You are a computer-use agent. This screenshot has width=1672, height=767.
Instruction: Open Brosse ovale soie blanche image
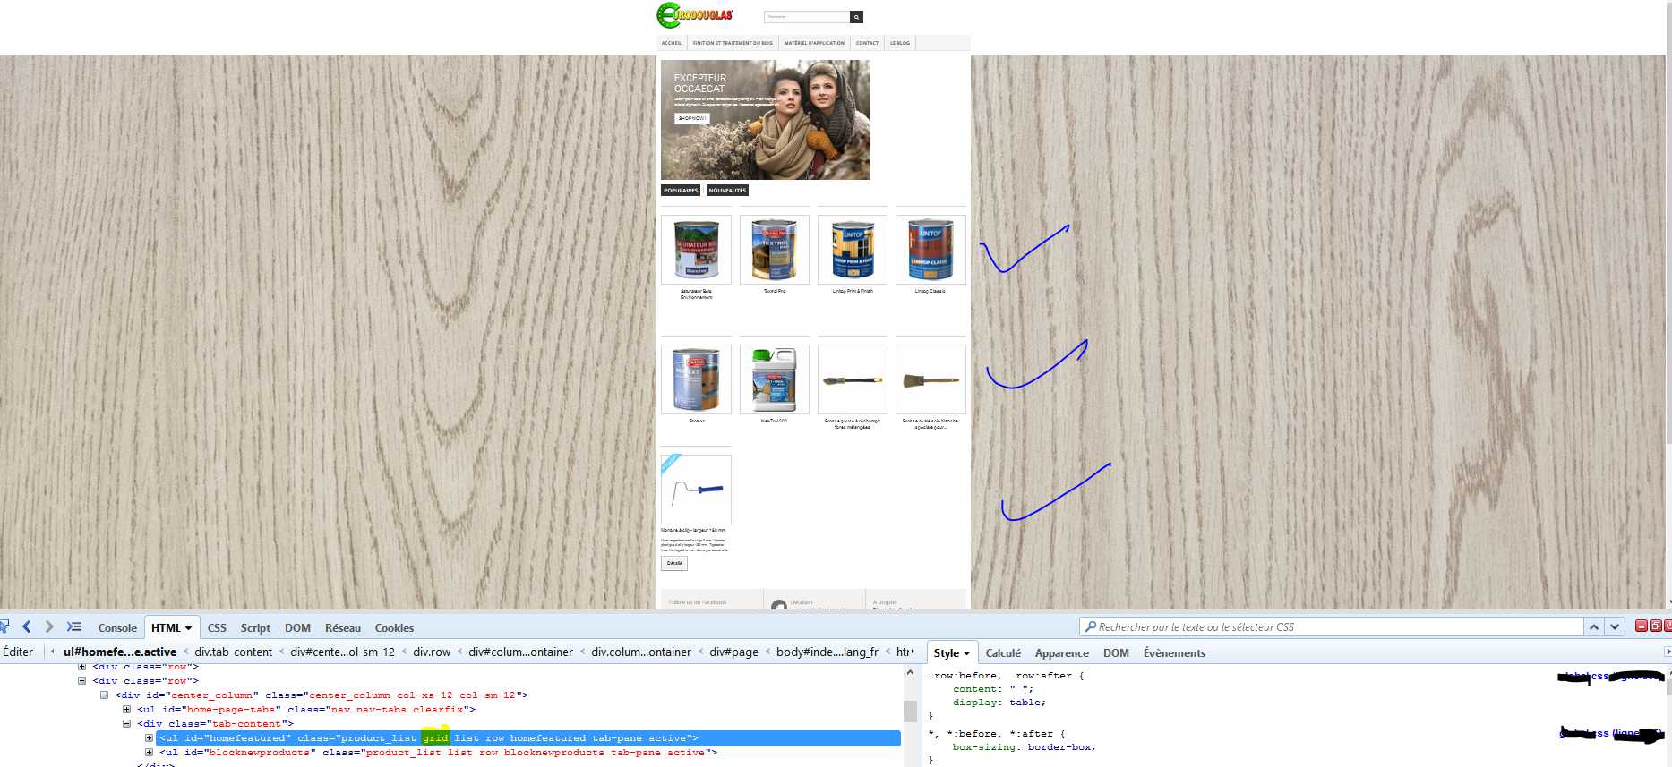click(x=930, y=379)
